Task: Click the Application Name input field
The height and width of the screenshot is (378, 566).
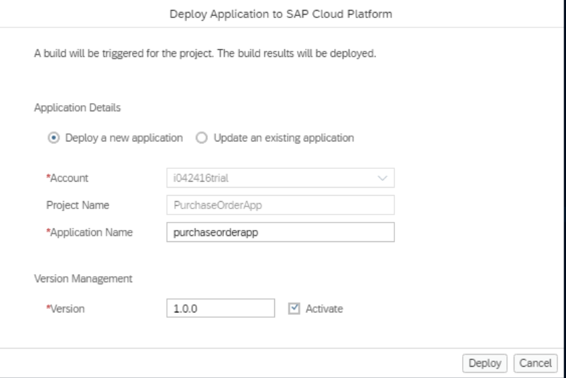Action: point(280,233)
